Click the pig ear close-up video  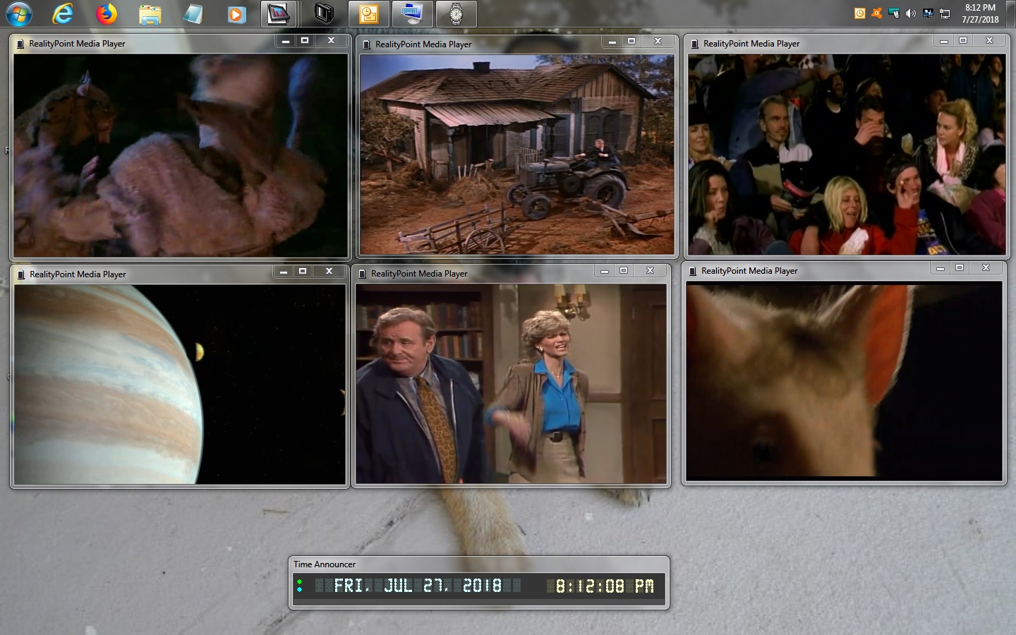coord(844,381)
